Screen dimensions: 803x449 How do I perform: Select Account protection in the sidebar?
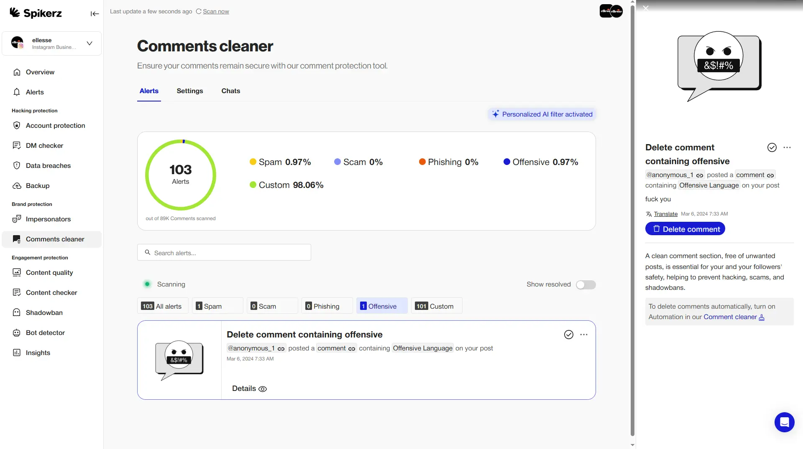(55, 125)
